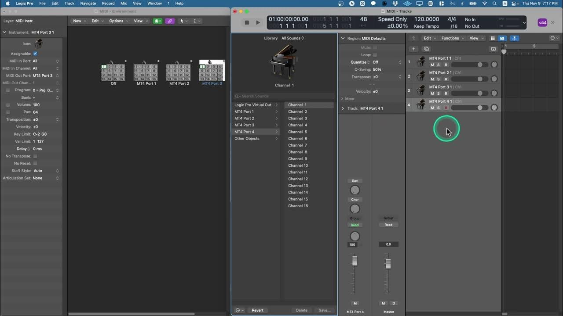563x316 pixels.
Task: Toggle the No Transpose checkbox
Action: [35, 156]
